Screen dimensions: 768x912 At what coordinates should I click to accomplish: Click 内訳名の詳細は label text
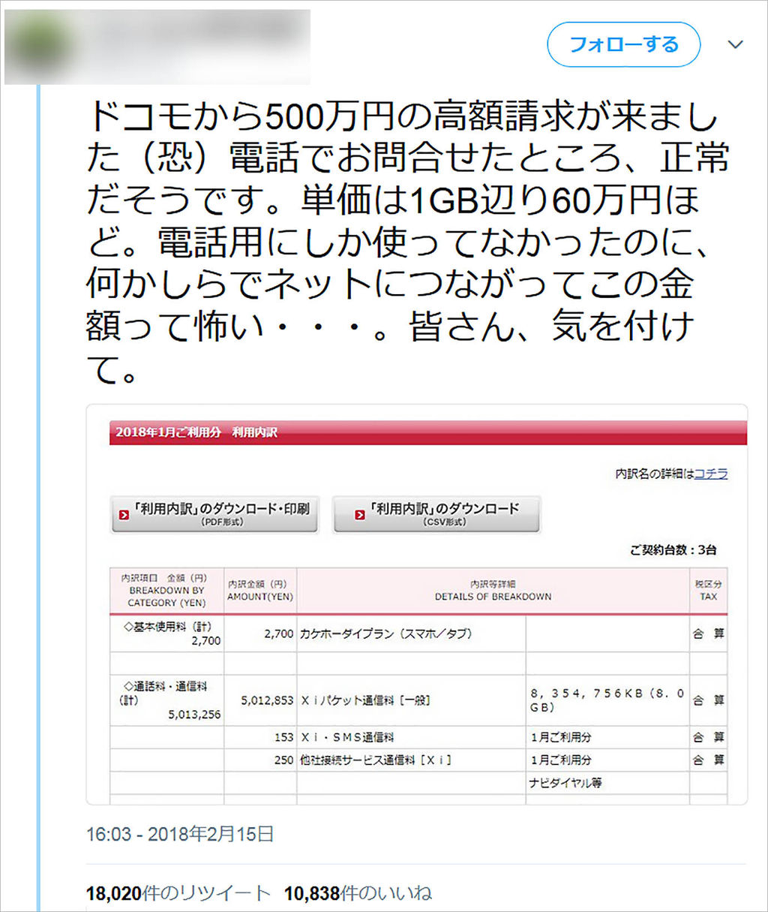point(654,474)
